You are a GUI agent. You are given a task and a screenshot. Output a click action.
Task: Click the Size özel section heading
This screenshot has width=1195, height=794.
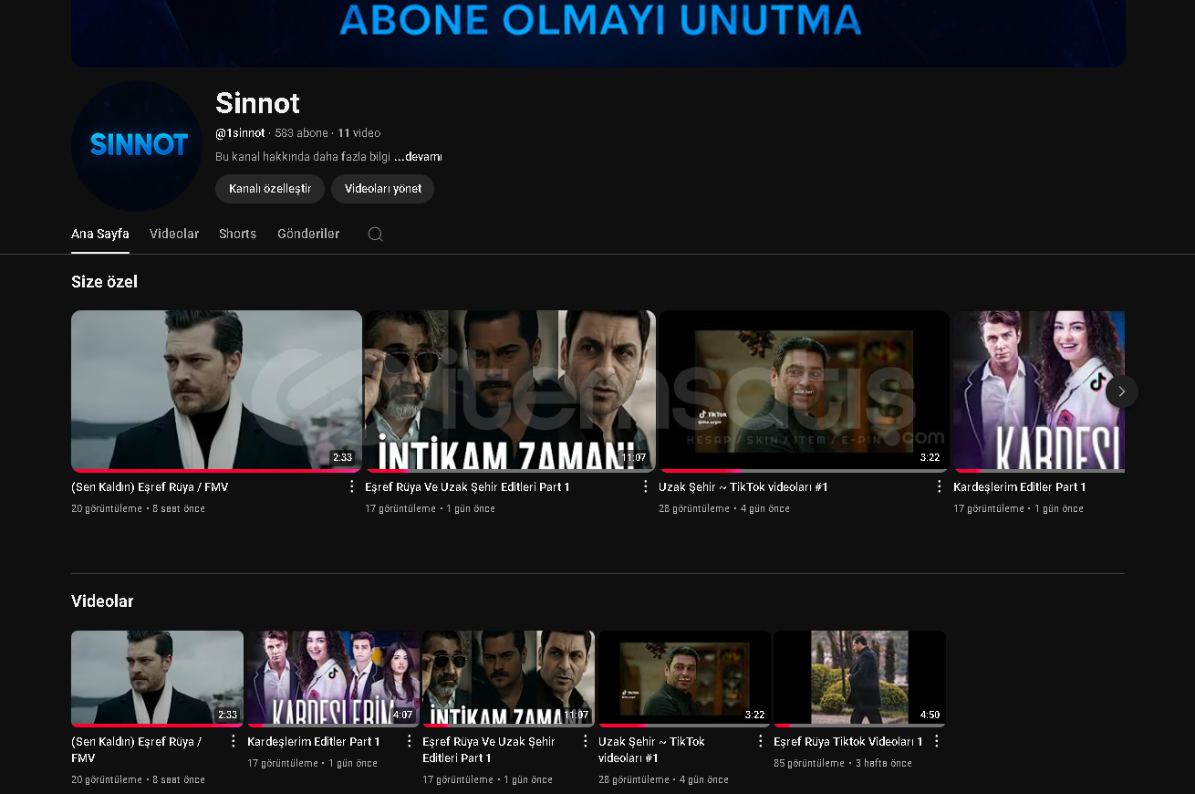[104, 282]
